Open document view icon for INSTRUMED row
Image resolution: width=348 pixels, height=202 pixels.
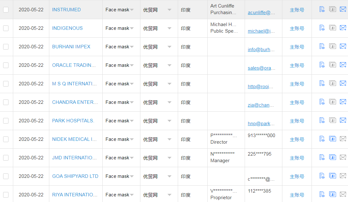pyautogui.click(x=322, y=9)
